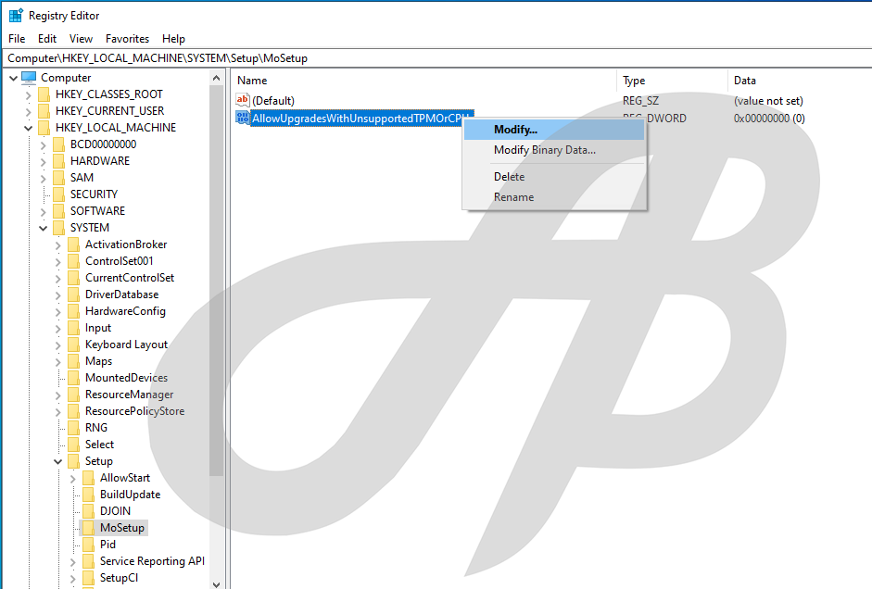872x589 pixels.
Task: Select the ResourceManager key label
Action: 129,395
